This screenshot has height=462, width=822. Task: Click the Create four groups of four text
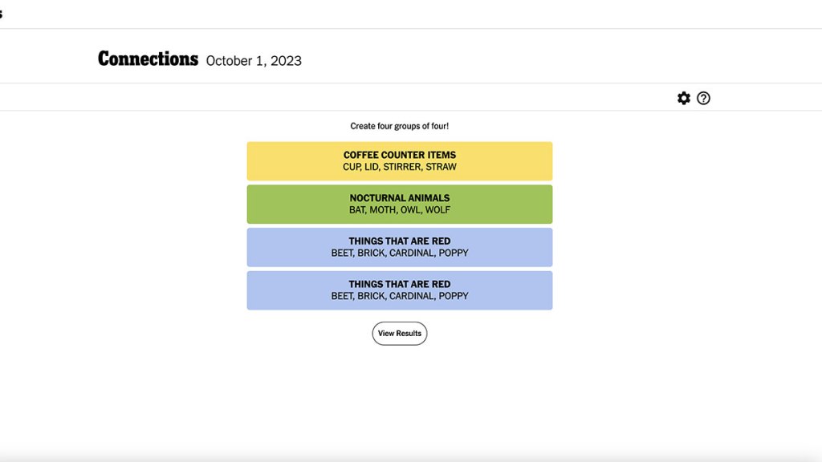(x=400, y=126)
